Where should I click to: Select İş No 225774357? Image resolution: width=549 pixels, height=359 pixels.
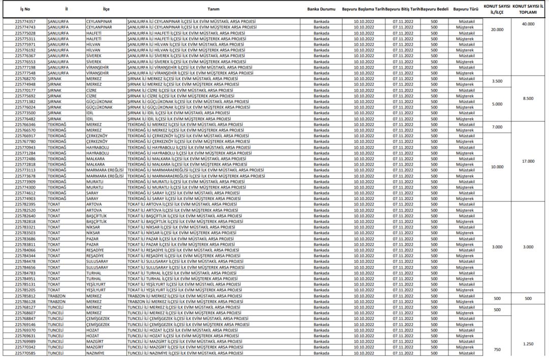pos(25,22)
